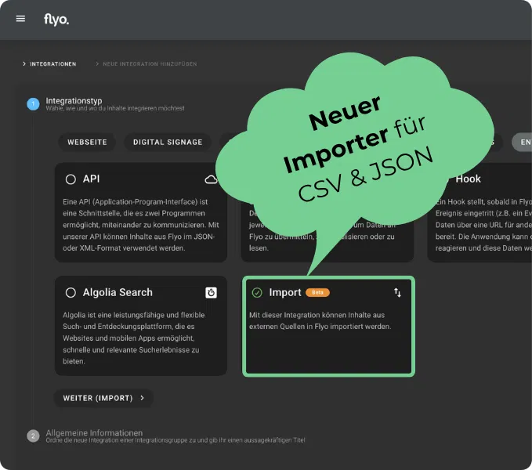This screenshot has width=532, height=470.
Task: Click Import card description text
Action: [x=320, y=321]
